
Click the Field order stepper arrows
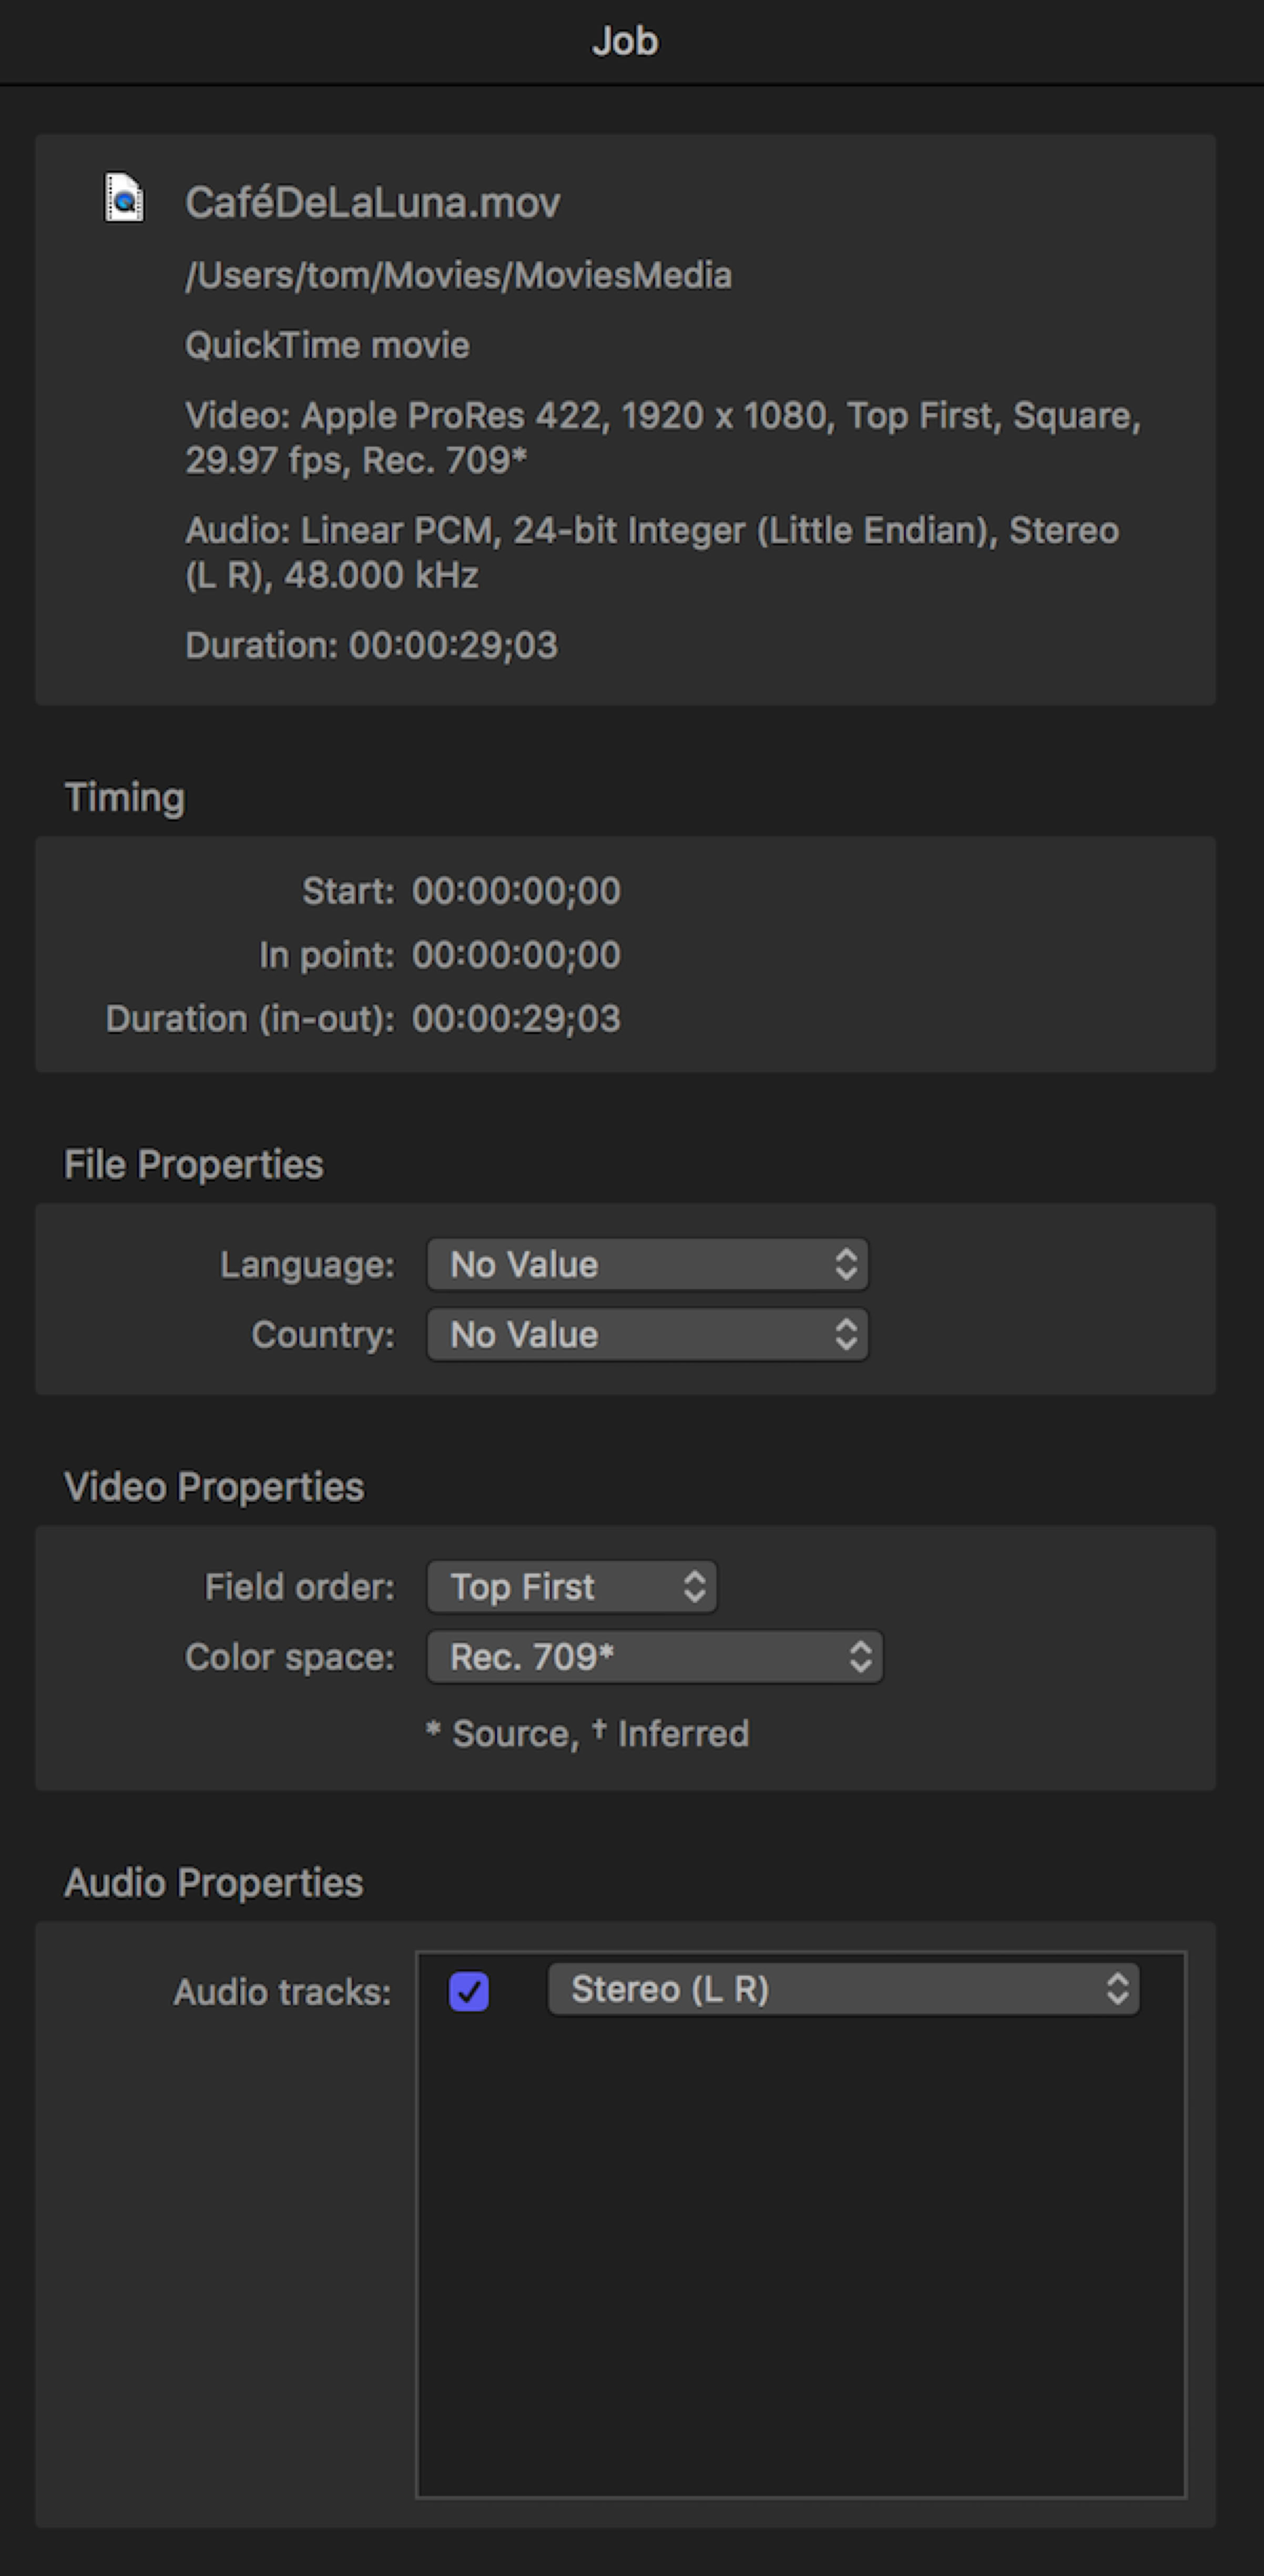[x=694, y=1587]
